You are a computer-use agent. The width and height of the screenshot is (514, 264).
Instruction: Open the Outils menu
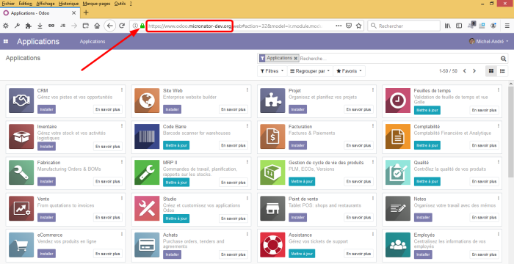[120, 4]
